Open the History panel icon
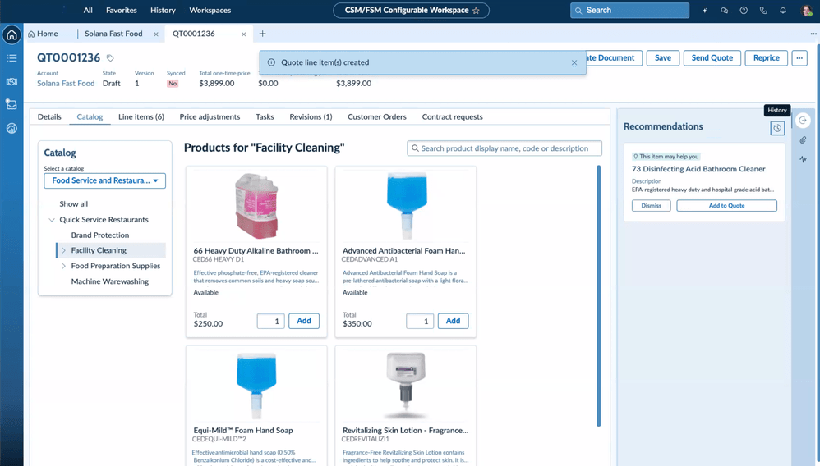Viewport: 820px width, 466px height. click(x=777, y=128)
